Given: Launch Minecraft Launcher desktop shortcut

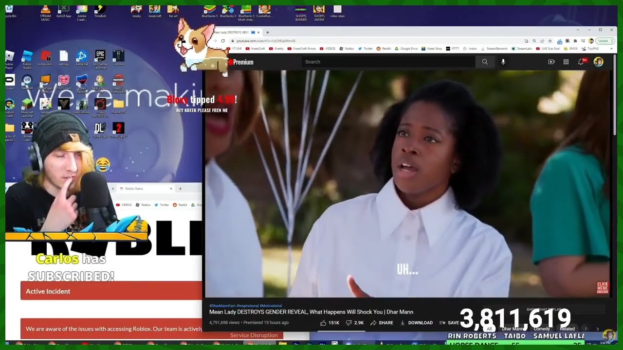Looking at the screenshot, I should (x=27, y=108).
